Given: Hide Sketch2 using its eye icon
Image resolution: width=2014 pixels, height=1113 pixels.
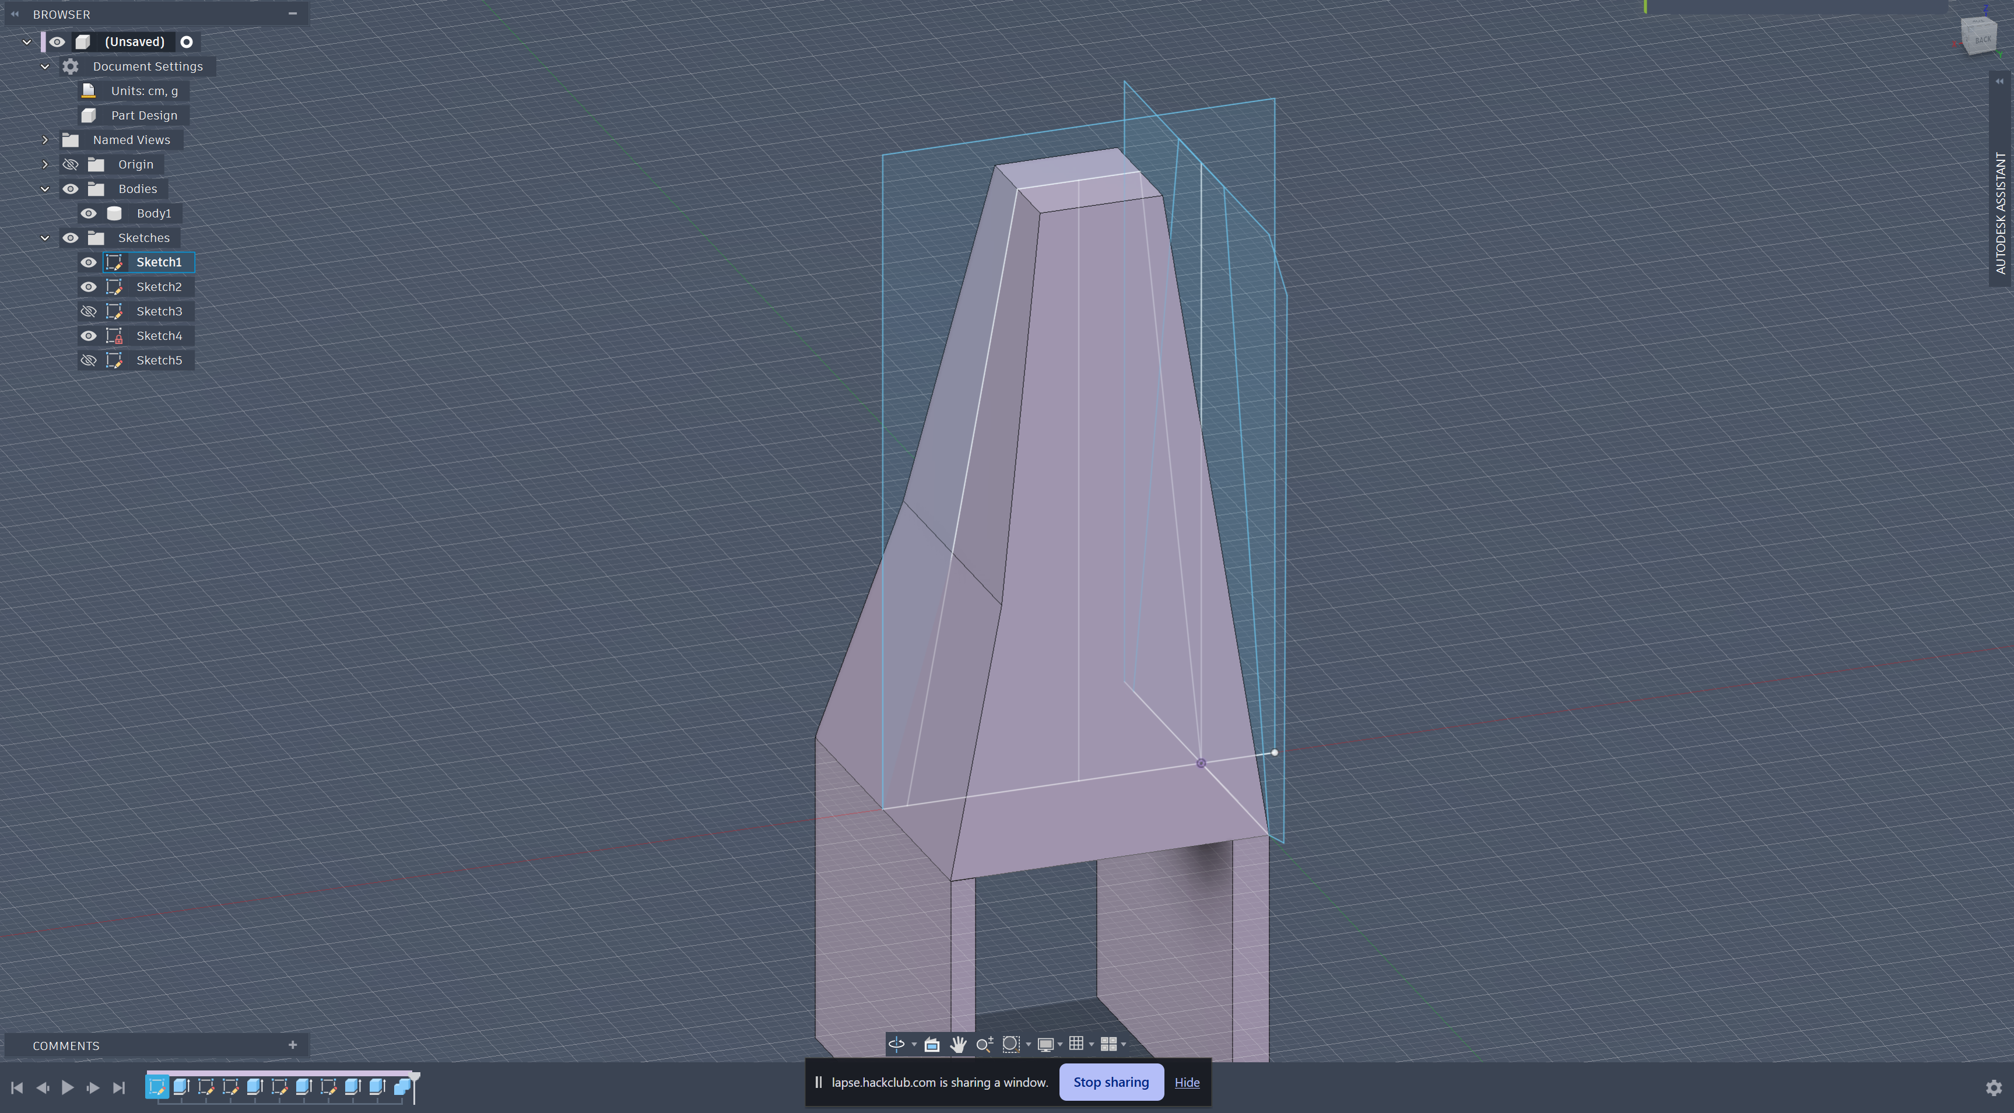Looking at the screenshot, I should tap(89, 287).
